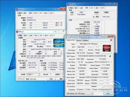Click the 认证 validate button in CPU-Z

click(x=51, y=79)
